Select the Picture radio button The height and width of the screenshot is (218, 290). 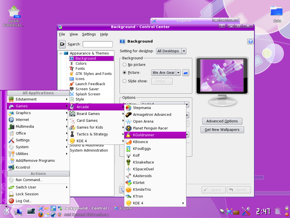[x=125, y=73]
